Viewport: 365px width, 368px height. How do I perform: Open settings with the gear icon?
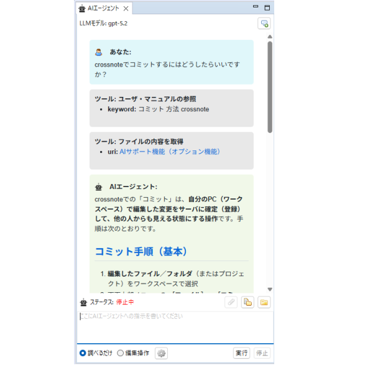point(161,353)
